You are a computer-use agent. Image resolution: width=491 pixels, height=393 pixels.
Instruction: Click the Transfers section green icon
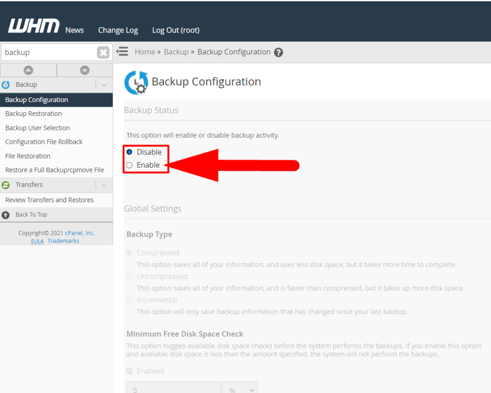point(6,185)
